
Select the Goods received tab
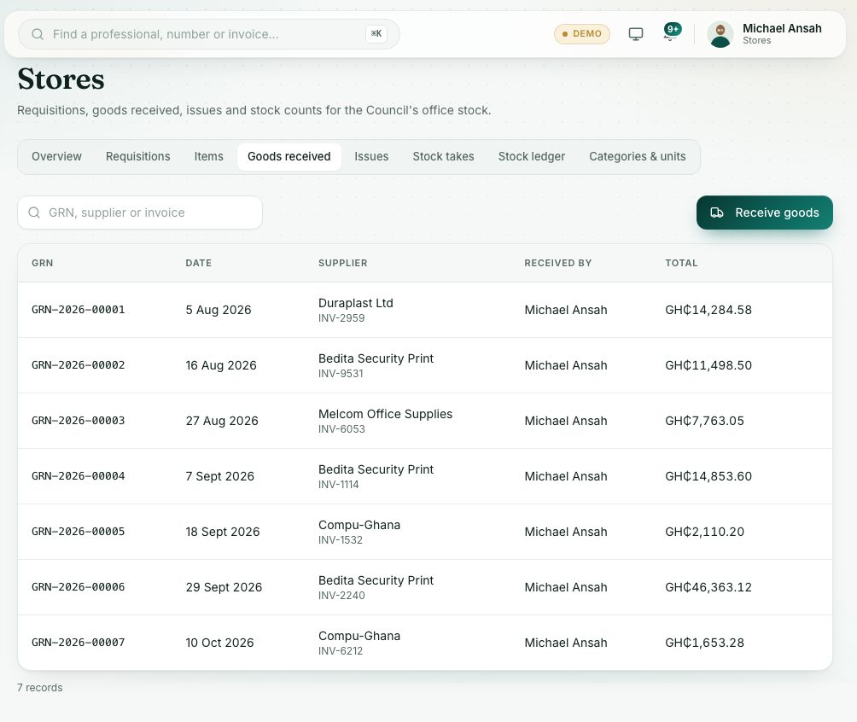tap(289, 157)
